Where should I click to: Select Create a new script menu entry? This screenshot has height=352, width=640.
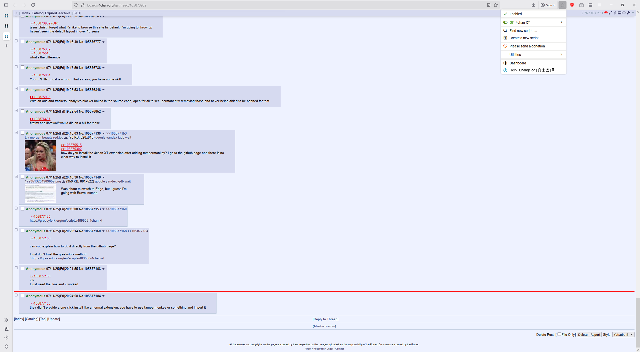pos(533,38)
